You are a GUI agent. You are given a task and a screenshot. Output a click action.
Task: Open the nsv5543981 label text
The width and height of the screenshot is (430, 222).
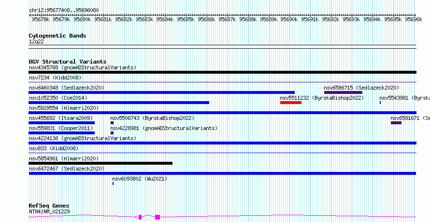(x=404, y=98)
